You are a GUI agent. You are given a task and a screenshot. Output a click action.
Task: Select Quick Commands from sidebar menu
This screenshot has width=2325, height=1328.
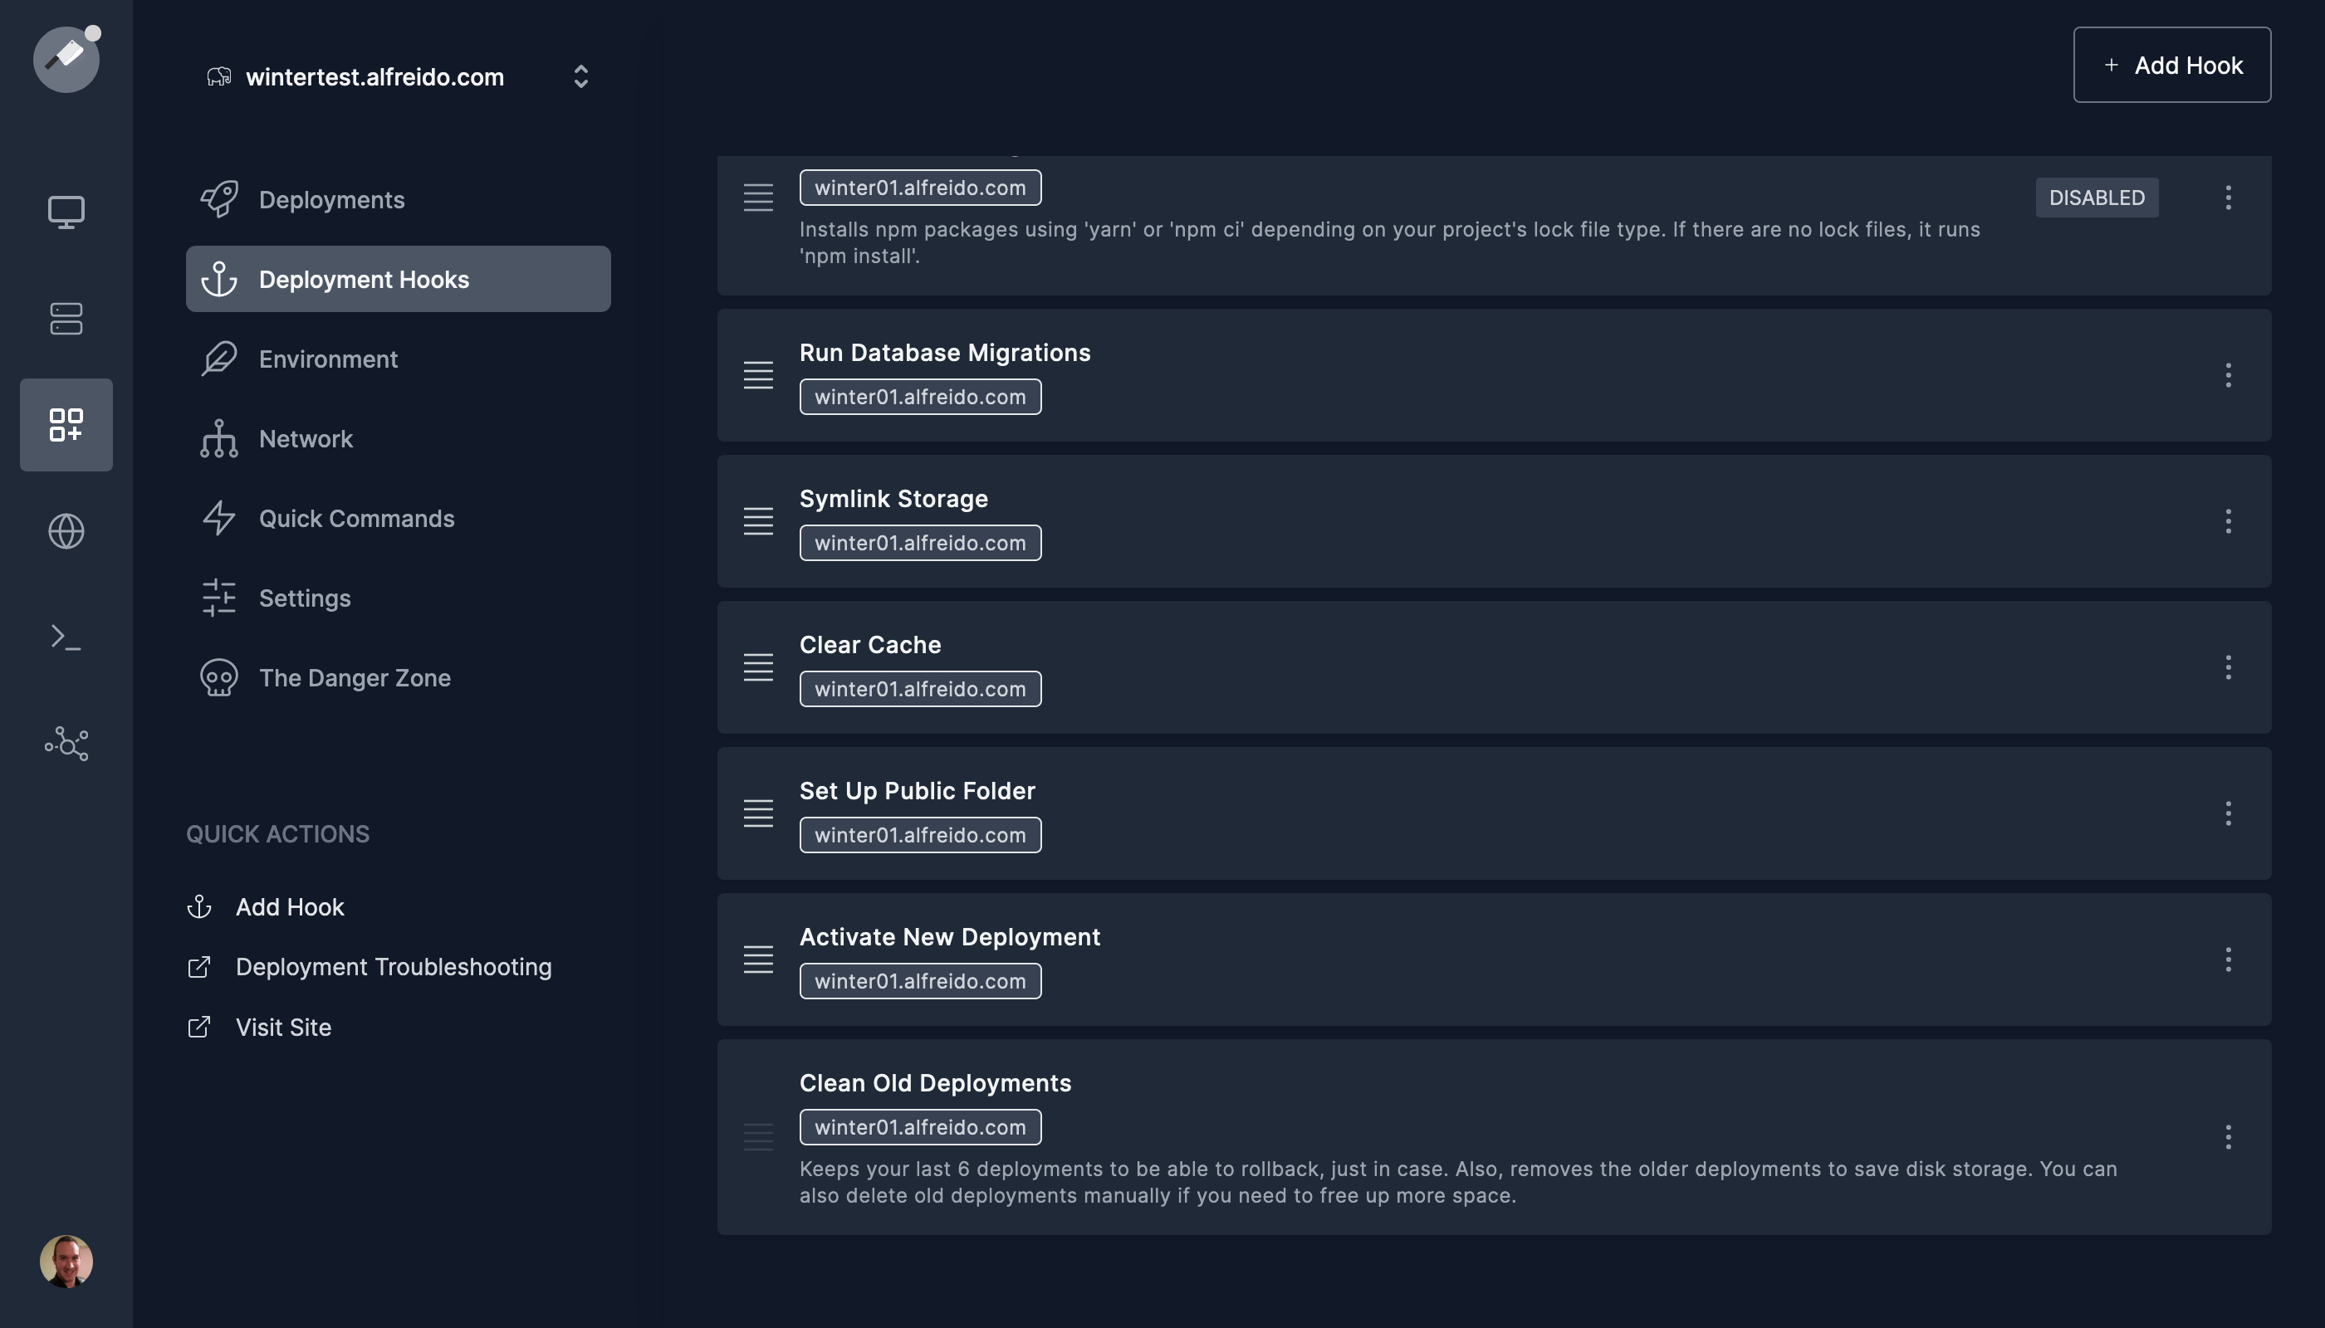(x=356, y=518)
